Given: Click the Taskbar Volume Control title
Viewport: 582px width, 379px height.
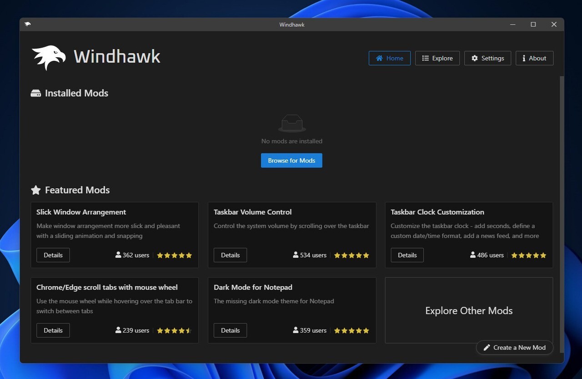Looking at the screenshot, I should [x=253, y=212].
